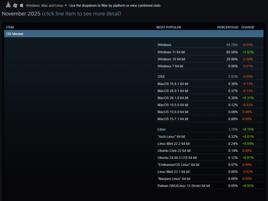Click the CHANGE column header
Image resolution: width=268 pixels, height=201 pixels.
point(248,27)
